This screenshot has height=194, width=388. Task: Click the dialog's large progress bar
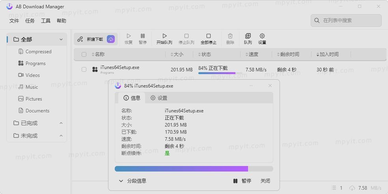[194, 169]
